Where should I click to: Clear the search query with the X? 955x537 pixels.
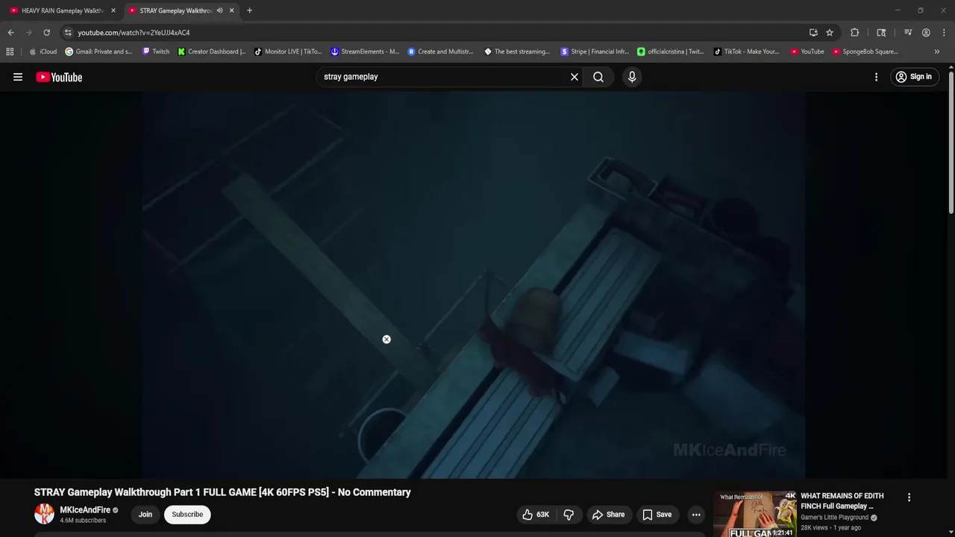click(574, 77)
